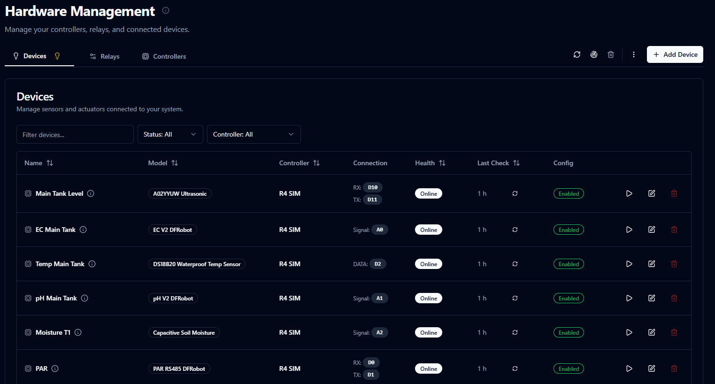Switch to the Controllers tab
Screen dimensions: 715x384
(164, 56)
